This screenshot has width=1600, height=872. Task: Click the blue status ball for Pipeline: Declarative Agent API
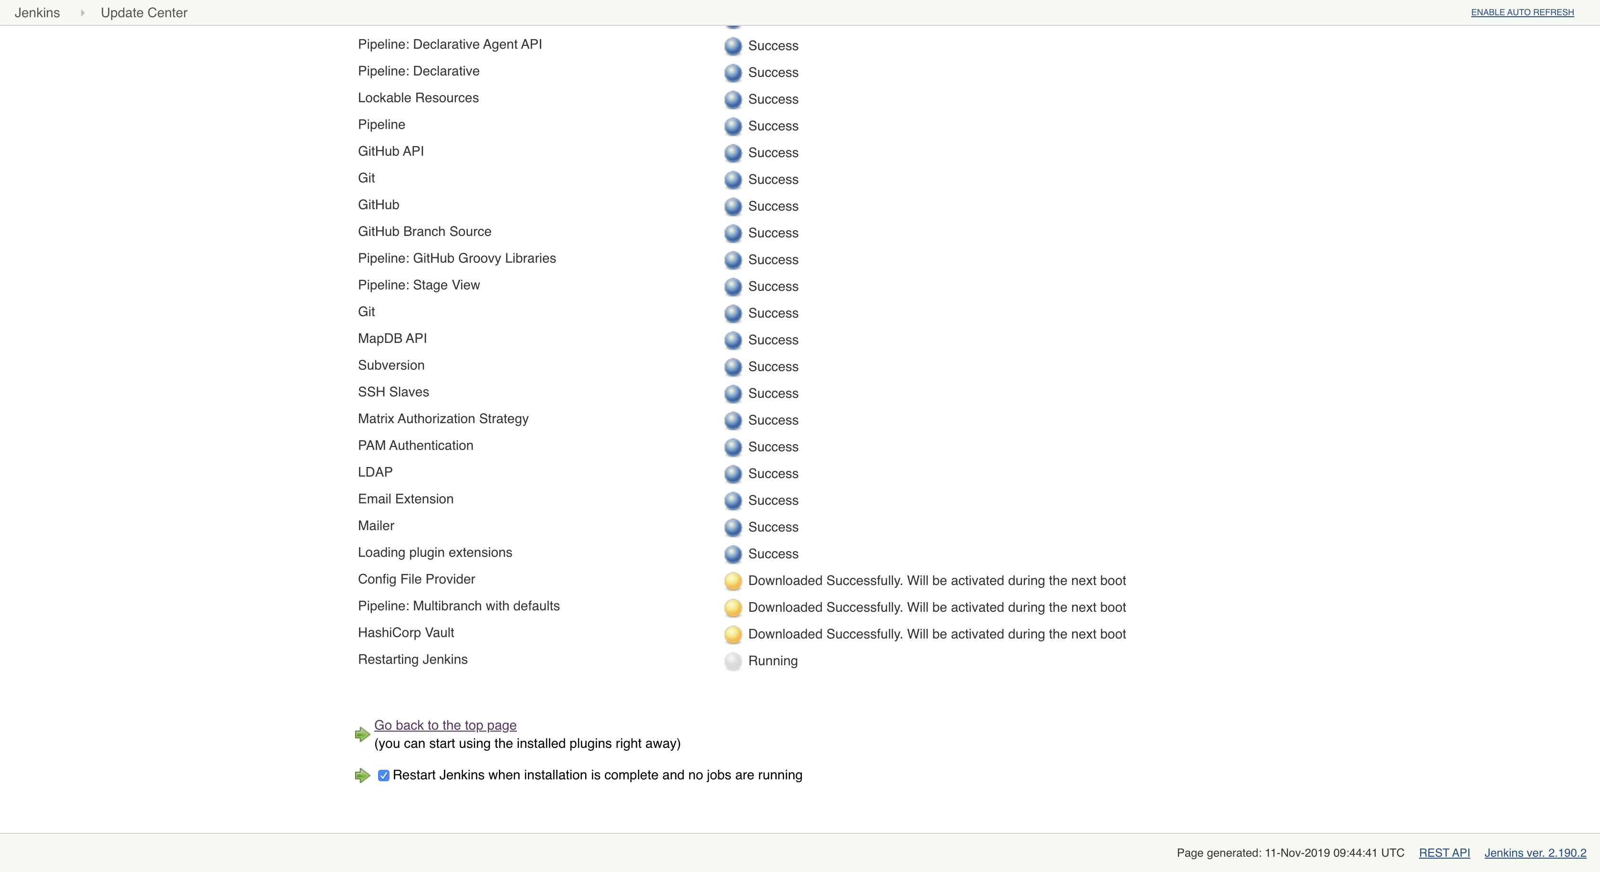(733, 46)
